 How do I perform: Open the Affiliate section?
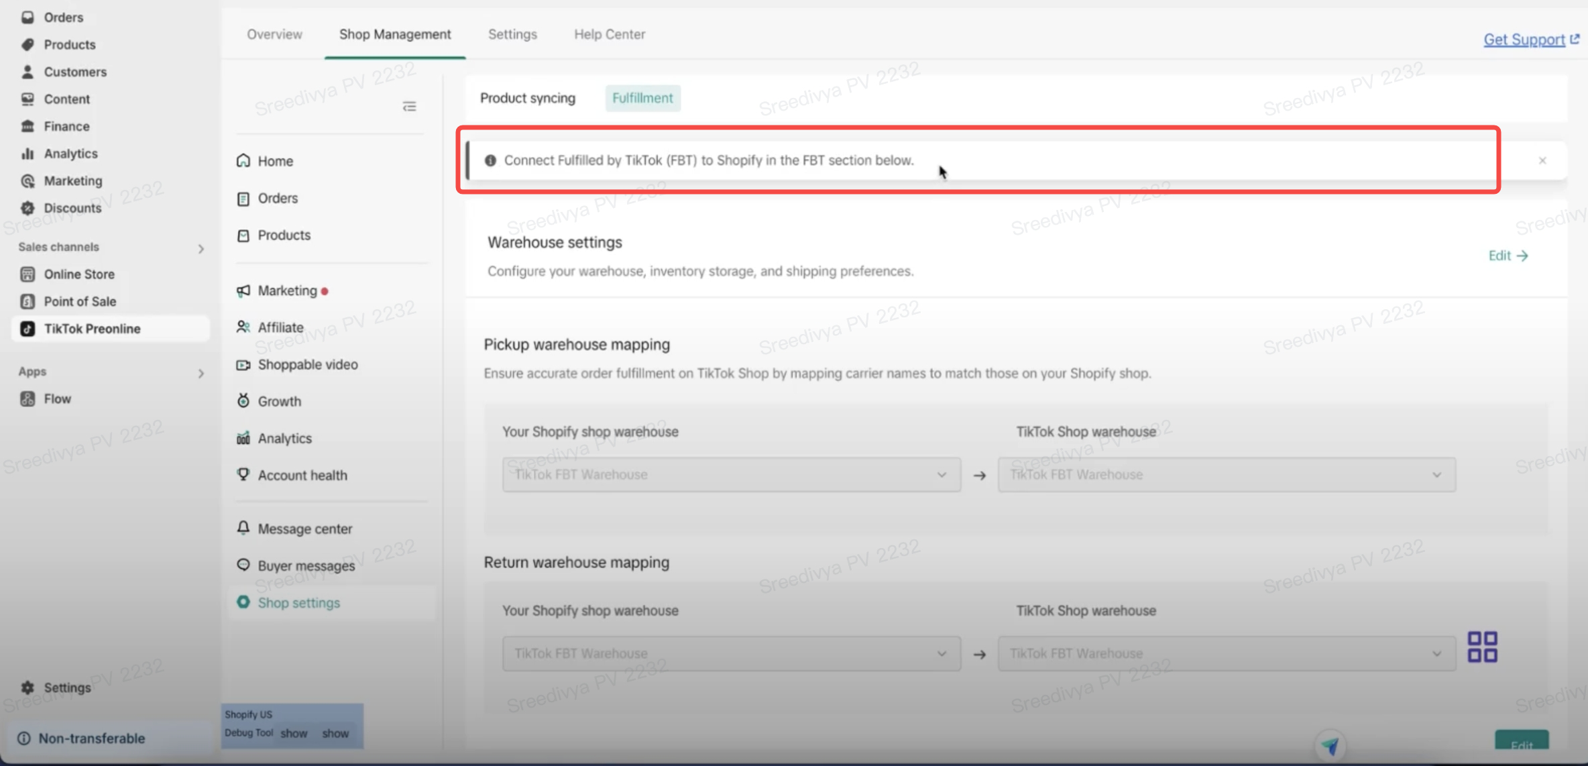coord(280,327)
